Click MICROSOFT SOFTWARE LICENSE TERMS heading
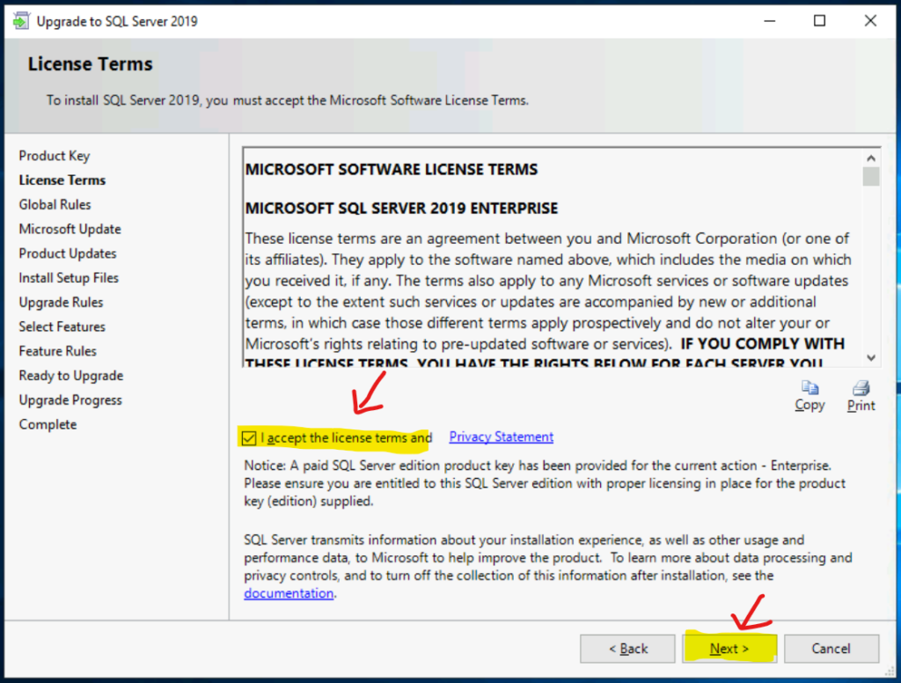The height and width of the screenshot is (683, 901). click(x=392, y=170)
